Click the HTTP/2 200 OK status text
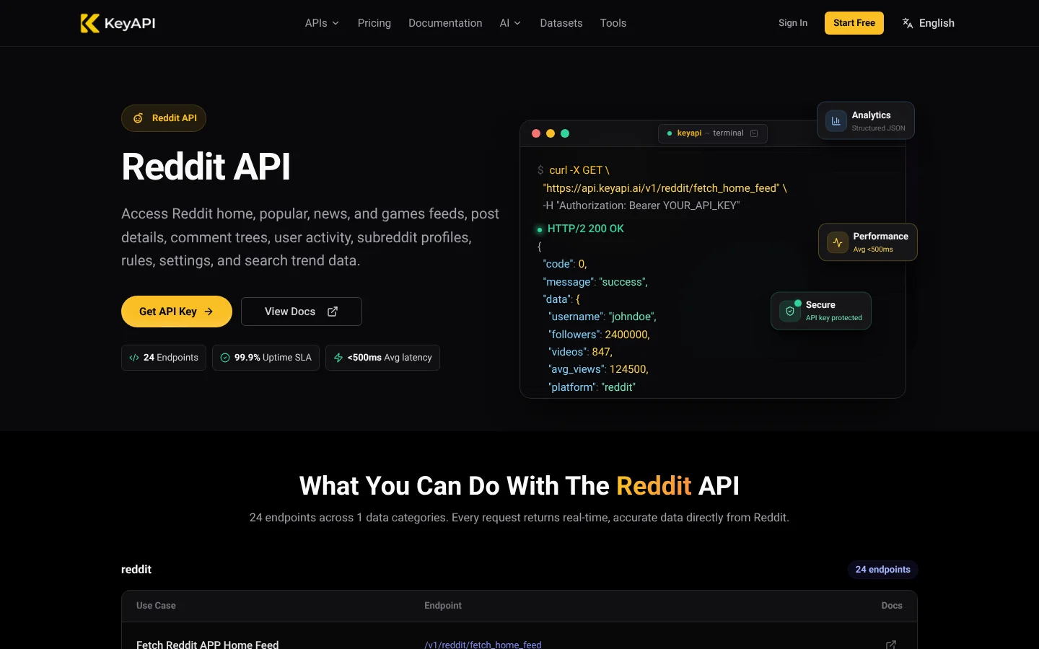The height and width of the screenshot is (649, 1039). [586, 229]
